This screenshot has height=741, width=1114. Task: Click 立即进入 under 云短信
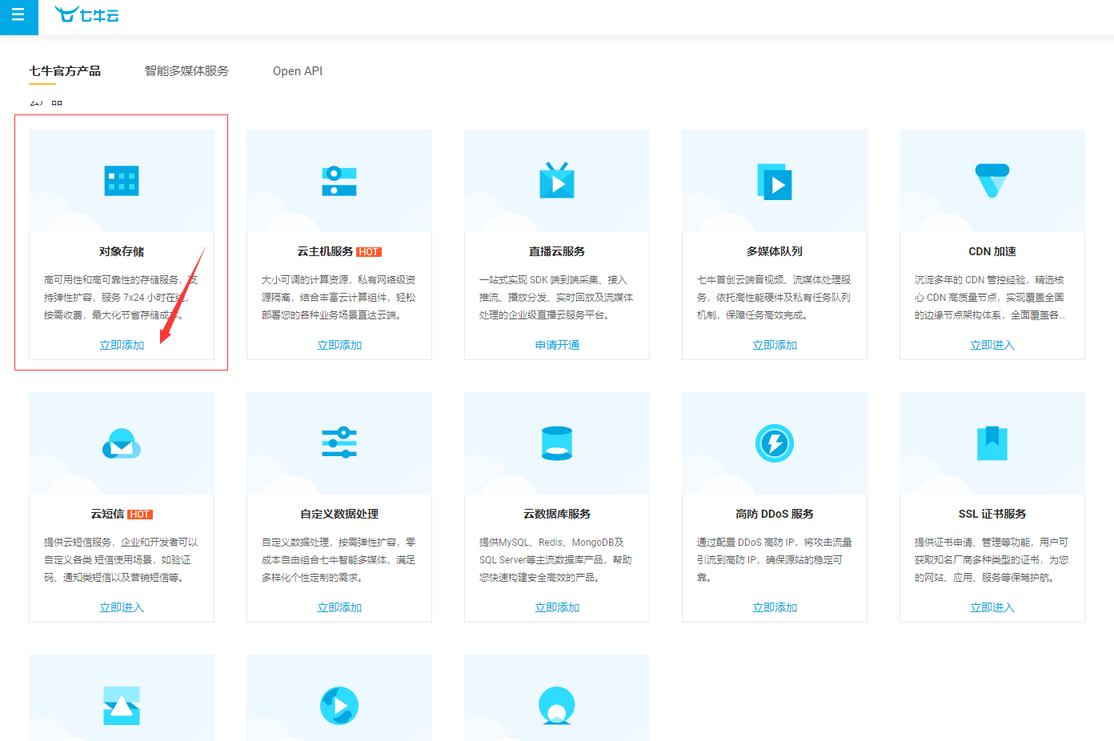[x=122, y=607]
